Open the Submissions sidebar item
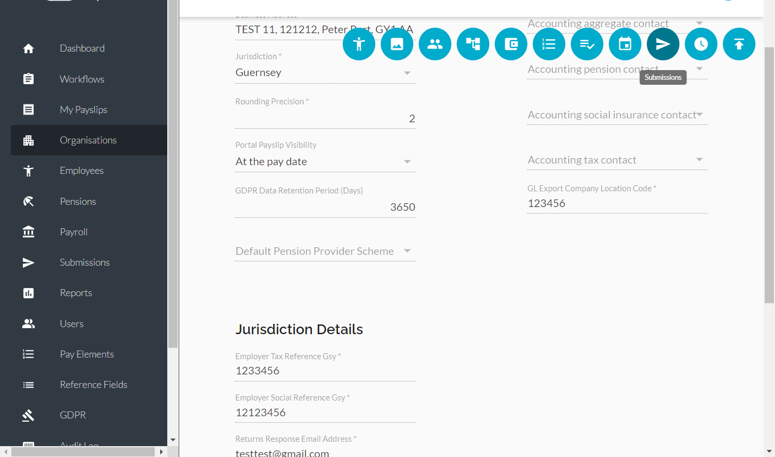The width and height of the screenshot is (775, 457). 89,262
